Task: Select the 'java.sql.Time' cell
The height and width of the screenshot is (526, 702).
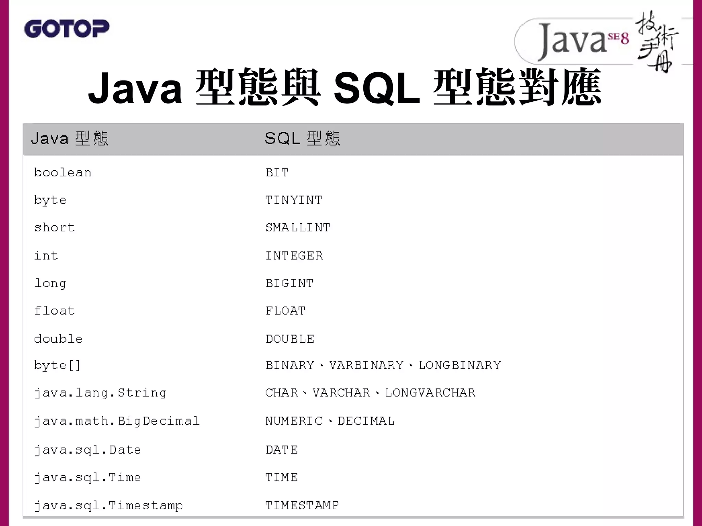Action: (88, 477)
